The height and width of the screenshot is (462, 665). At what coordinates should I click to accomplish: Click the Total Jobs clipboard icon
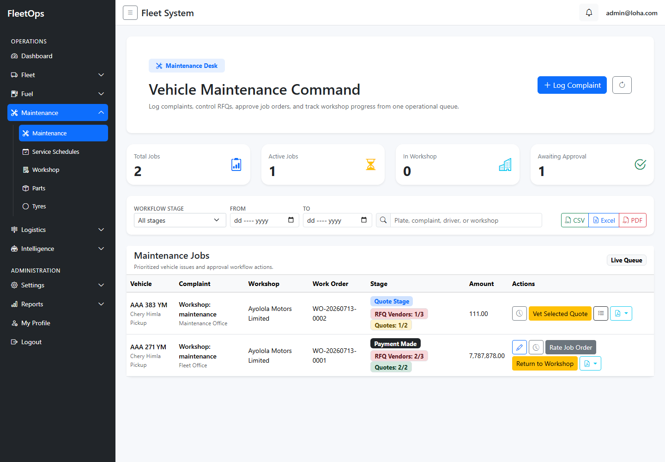tap(236, 164)
